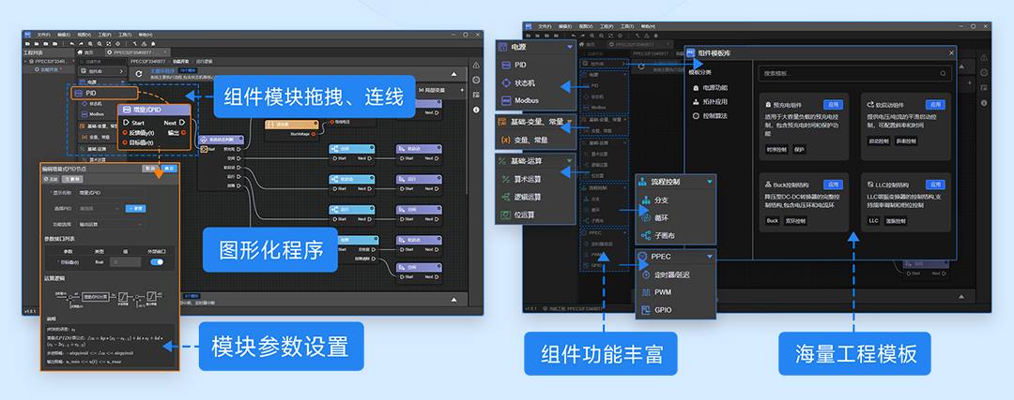The image size is (1014, 400).
Task: Click warning triangle icon in left window sidebar
Action: 476,66
